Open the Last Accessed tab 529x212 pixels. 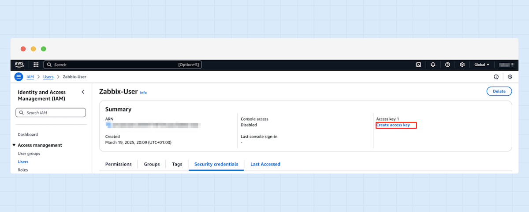coord(265,164)
